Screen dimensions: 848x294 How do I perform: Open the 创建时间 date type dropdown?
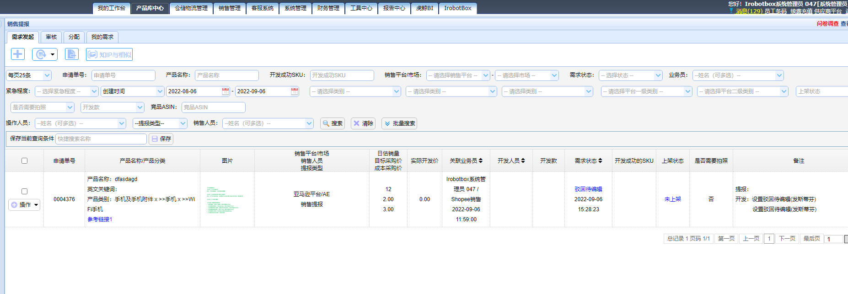pyautogui.click(x=132, y=91)
